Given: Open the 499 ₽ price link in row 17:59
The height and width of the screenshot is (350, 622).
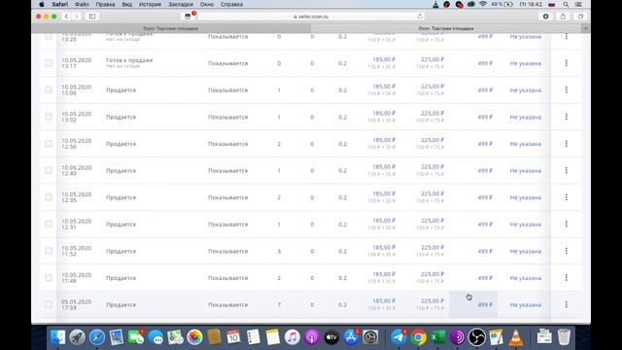Looking at the screenshot, I should coord(485,304).
